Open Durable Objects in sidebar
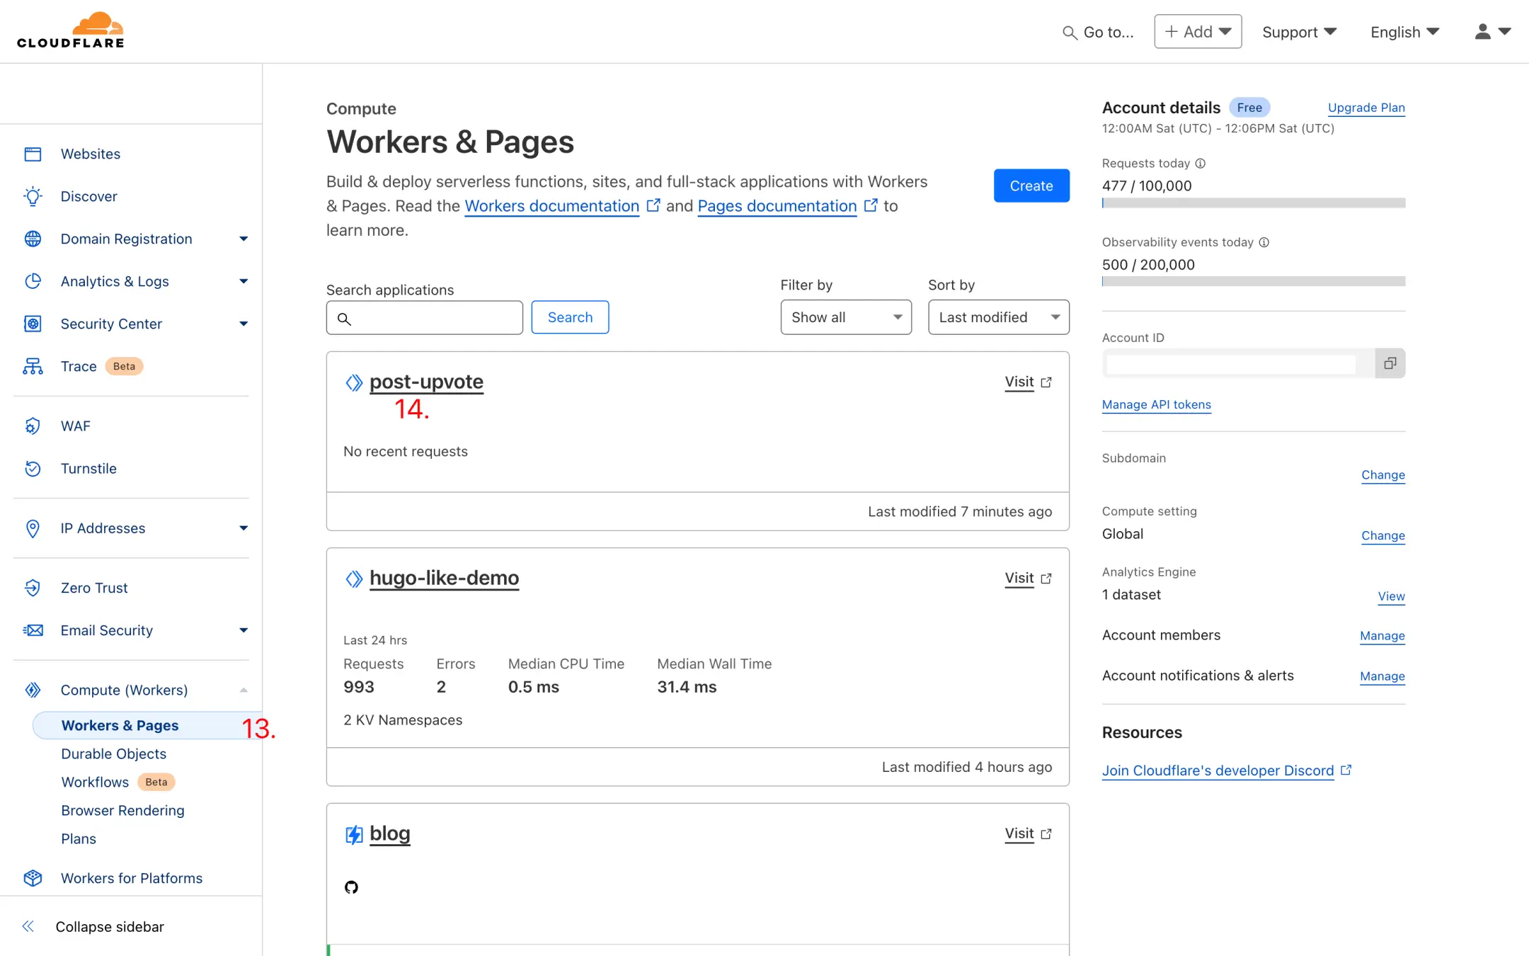Image resolution: width=1529 pixels, height=956 pixels. [x=113, y=753]
